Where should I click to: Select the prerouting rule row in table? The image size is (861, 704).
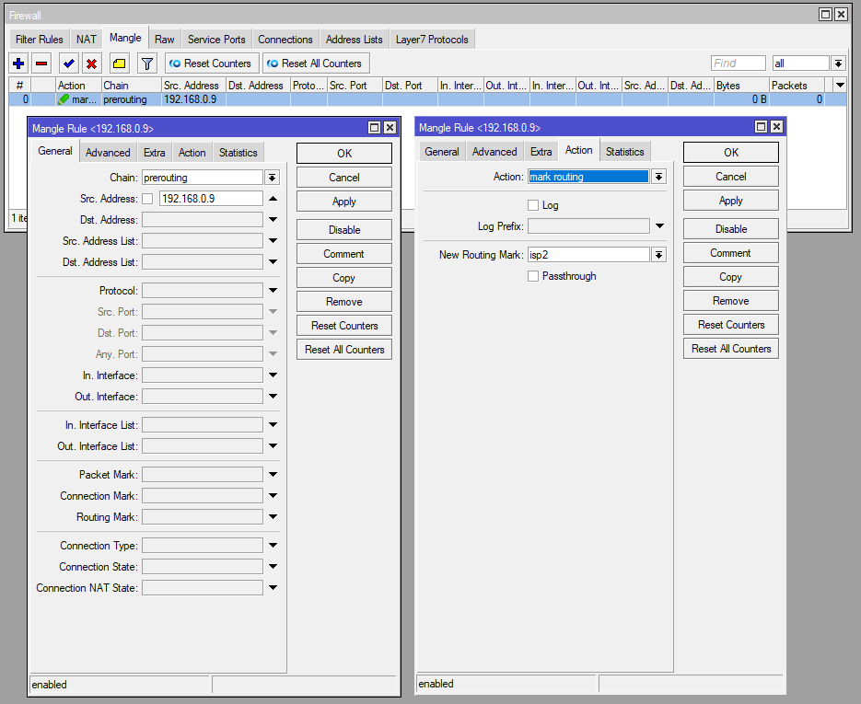tap(427, 99)
